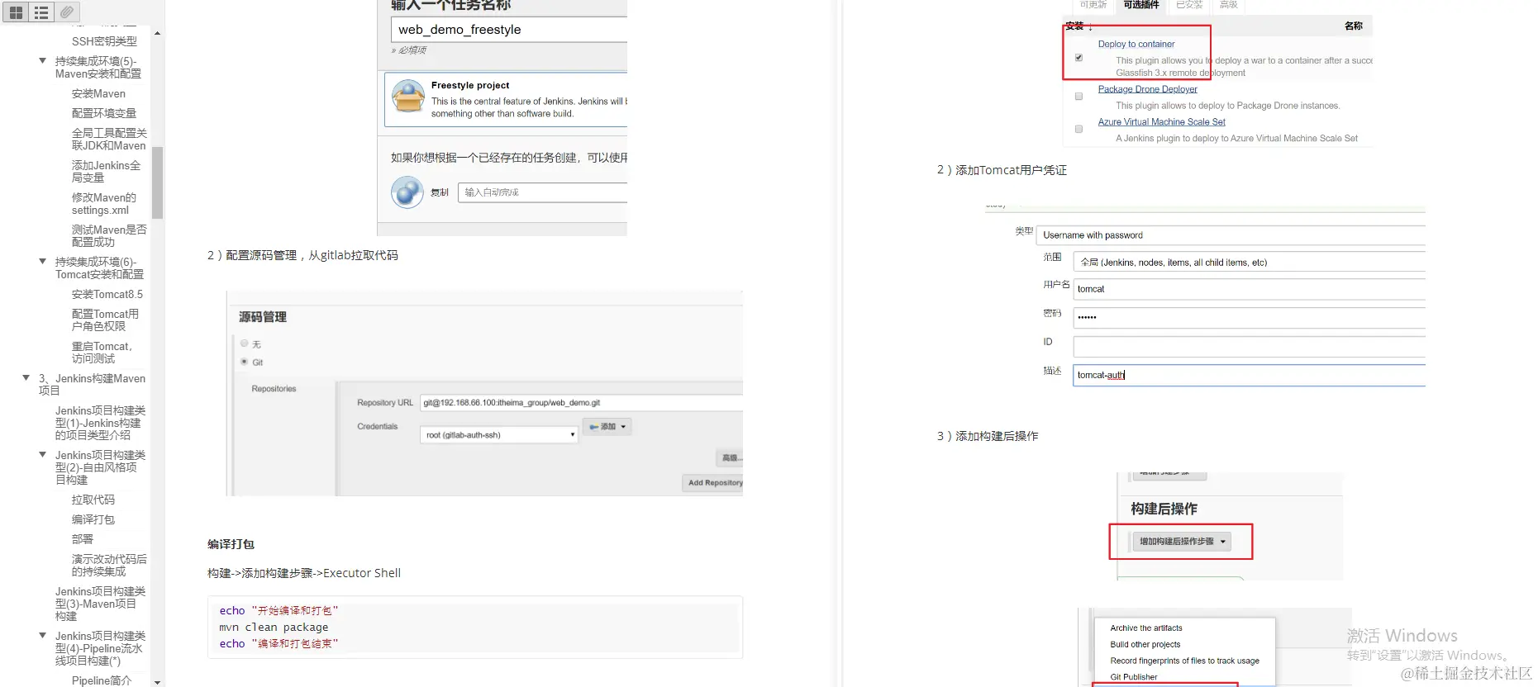The width and height of the screenshot is (1538, 687).
Task: Collapse 持续集成环境(6)-Tomcat安装和配置 section
Action: click(42, 262)
